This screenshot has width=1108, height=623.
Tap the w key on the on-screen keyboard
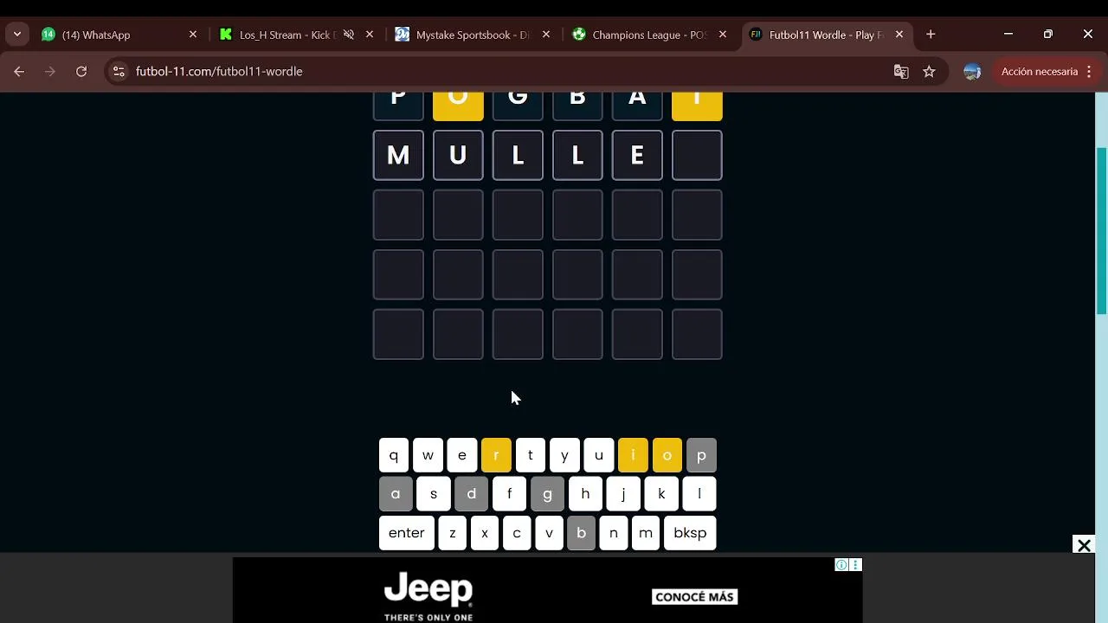click(428, 455)
